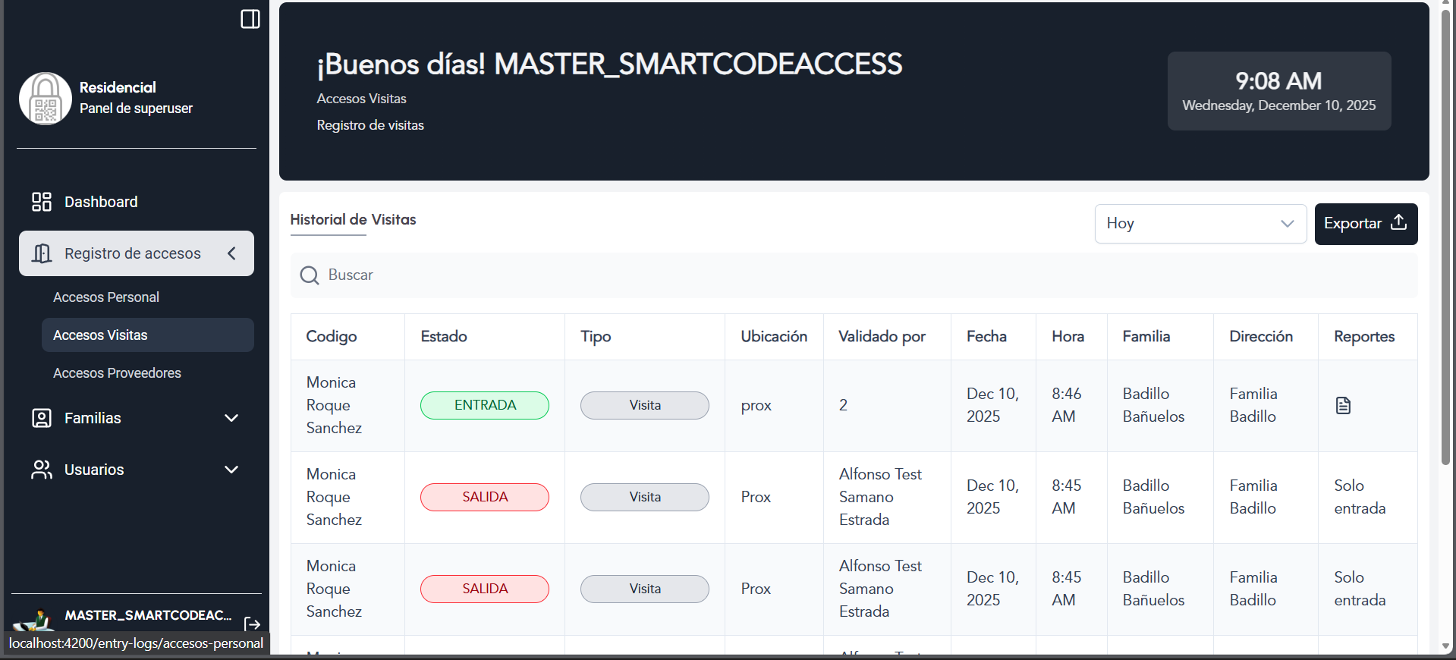
Task: Click the Residencial QR lock logo
Action: click(x=45, y=99)
